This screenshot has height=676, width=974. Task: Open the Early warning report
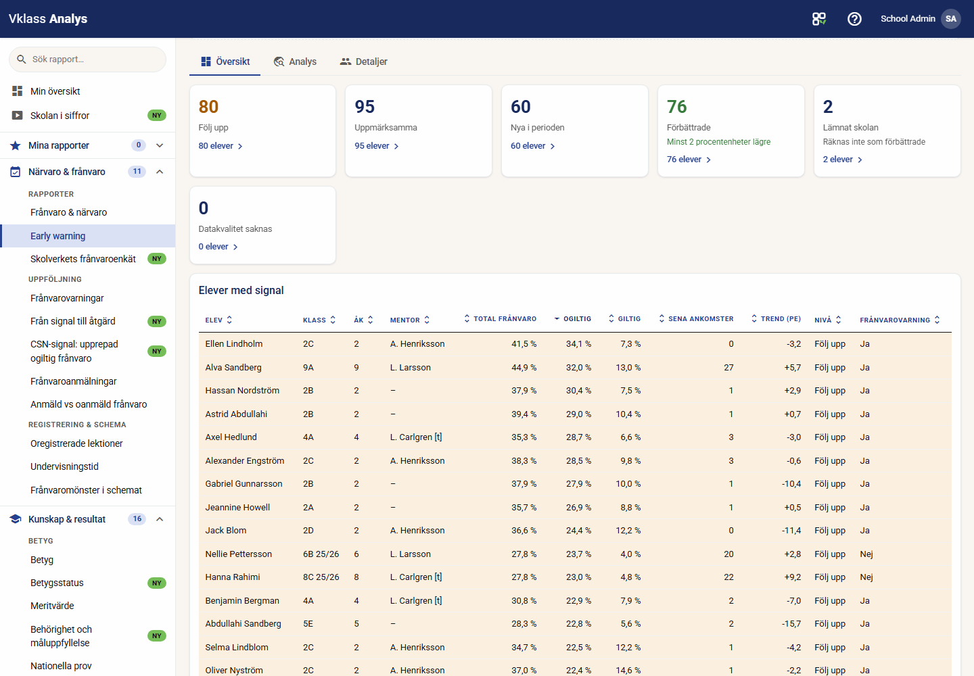pos(88,236)
